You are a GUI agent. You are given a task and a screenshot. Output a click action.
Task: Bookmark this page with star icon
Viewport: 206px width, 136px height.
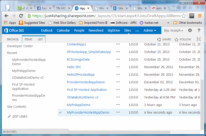pyautogui.click(x=184, y=16)
